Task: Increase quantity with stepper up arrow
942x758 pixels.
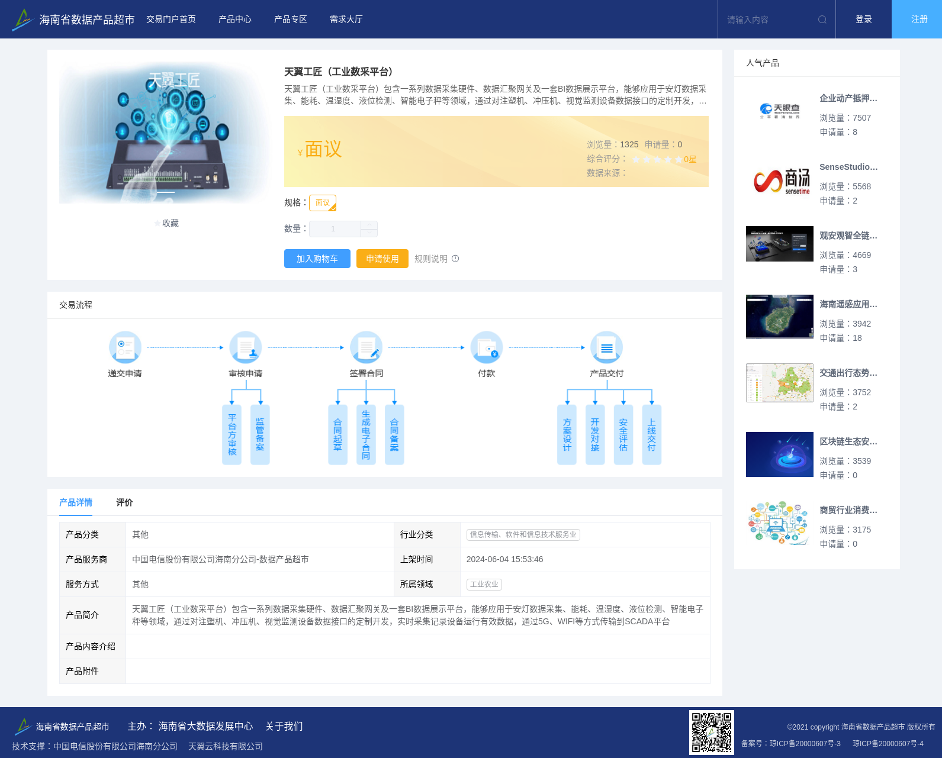Action: point(369,225)
